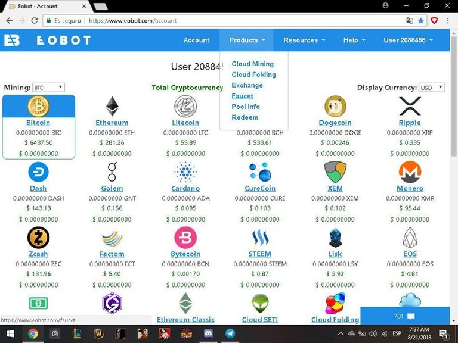The image size is (458, 343).
Task: Click the Ethereum Classic green icon
Action: pyautogui.click(x=185, y=303)
